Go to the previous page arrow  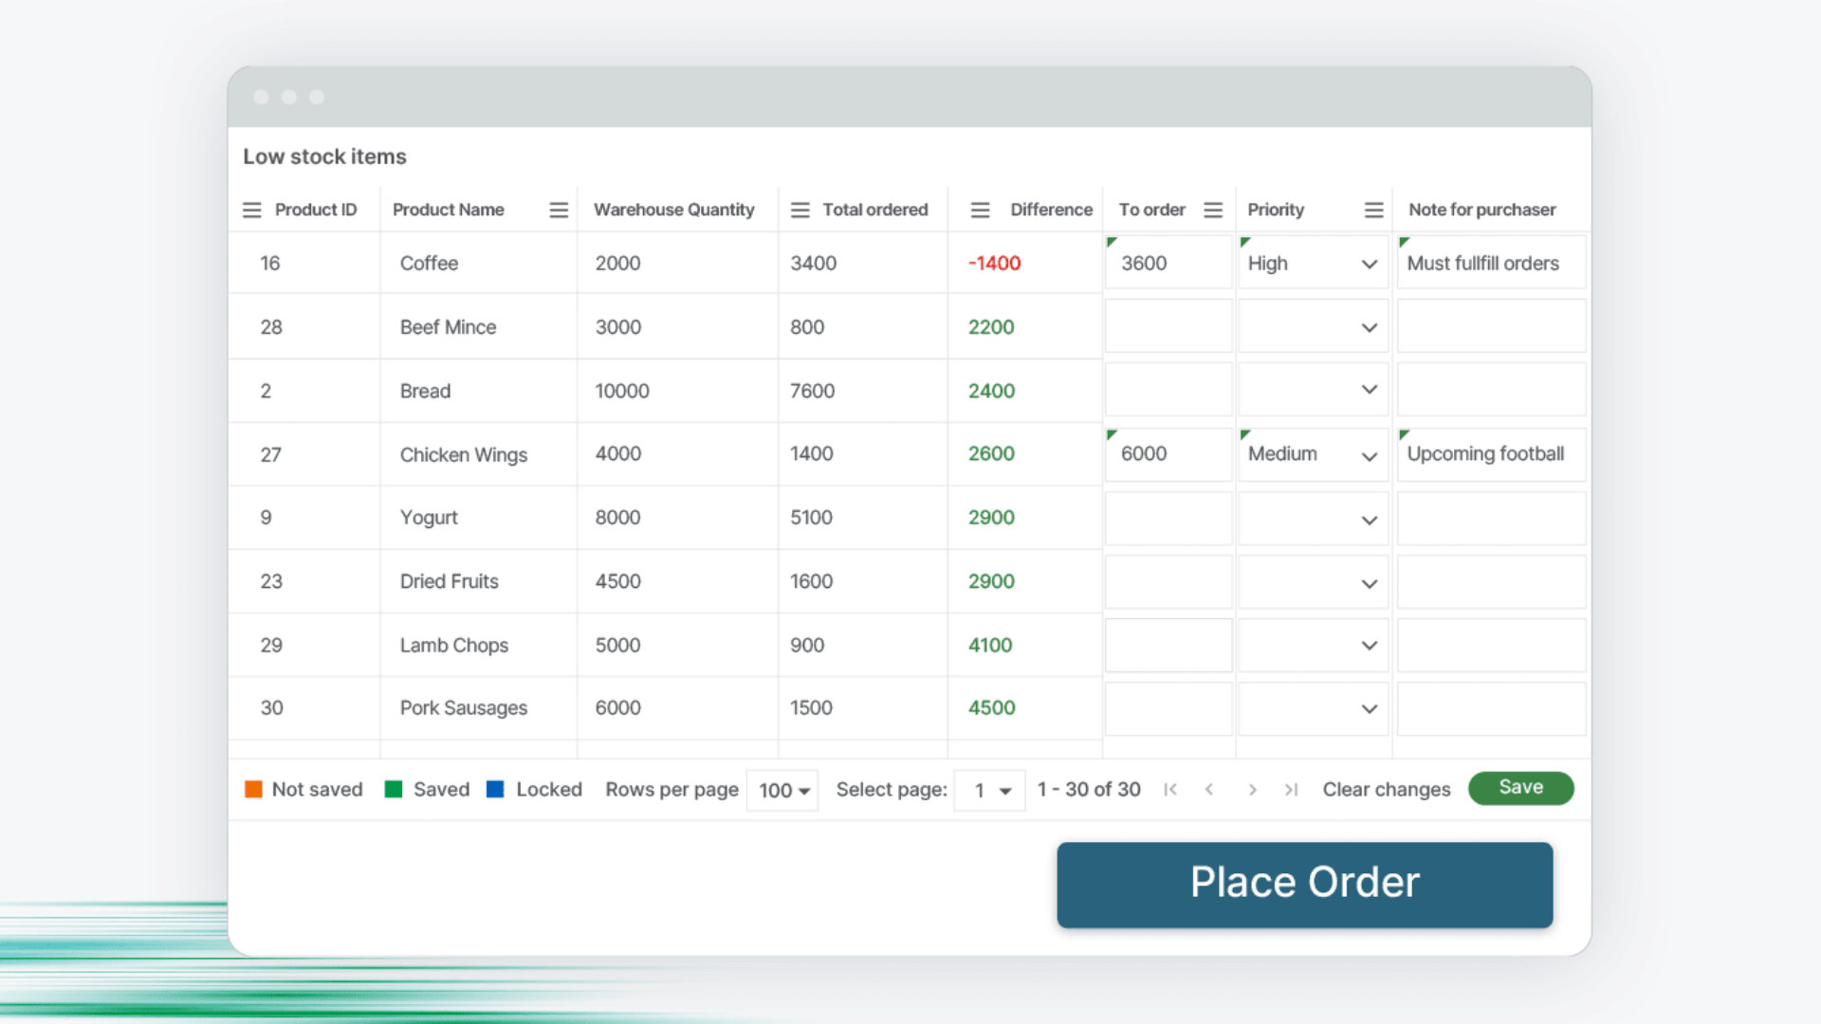[1209, 790]
